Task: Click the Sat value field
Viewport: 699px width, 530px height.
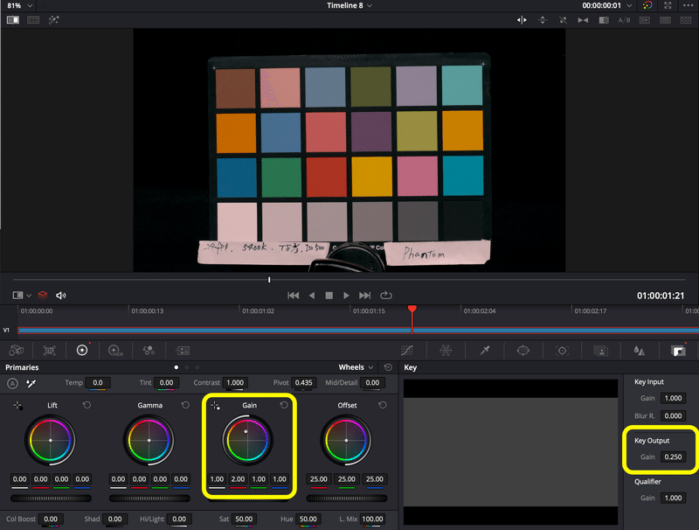Action: tap(244, 520)
